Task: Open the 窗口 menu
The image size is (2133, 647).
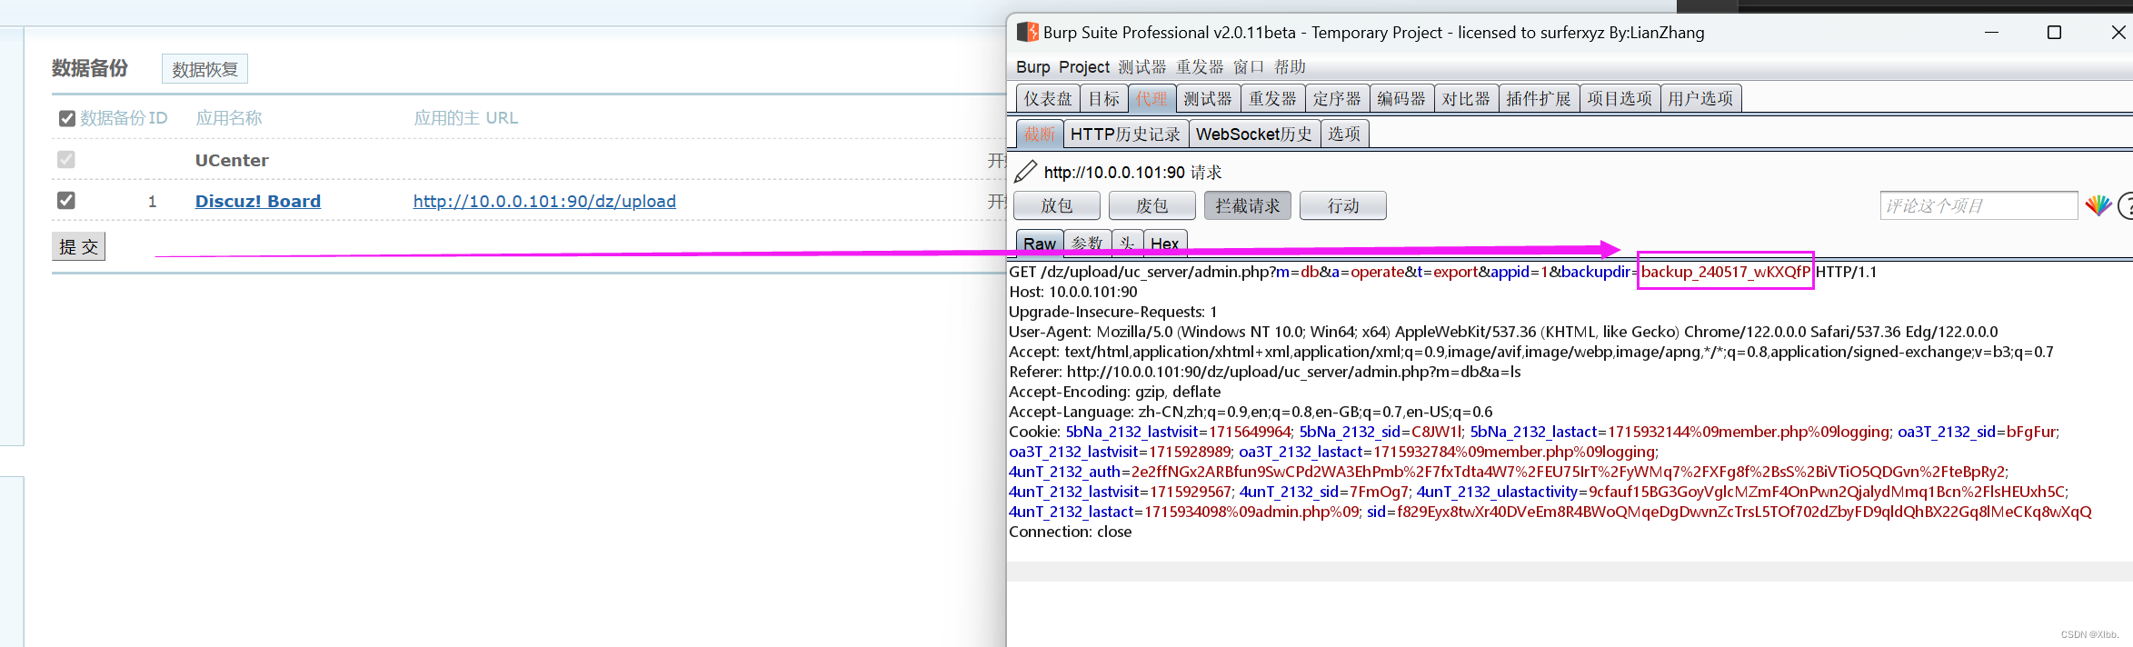Action: click(1249, 67)
